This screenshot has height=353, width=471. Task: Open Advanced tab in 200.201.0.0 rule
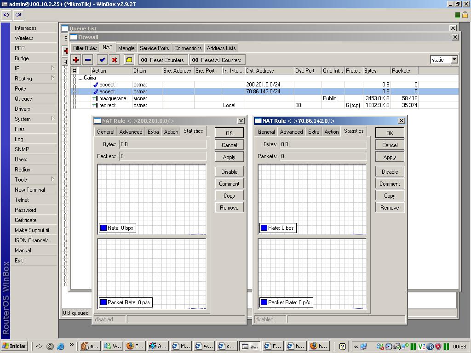pos(131,132)
